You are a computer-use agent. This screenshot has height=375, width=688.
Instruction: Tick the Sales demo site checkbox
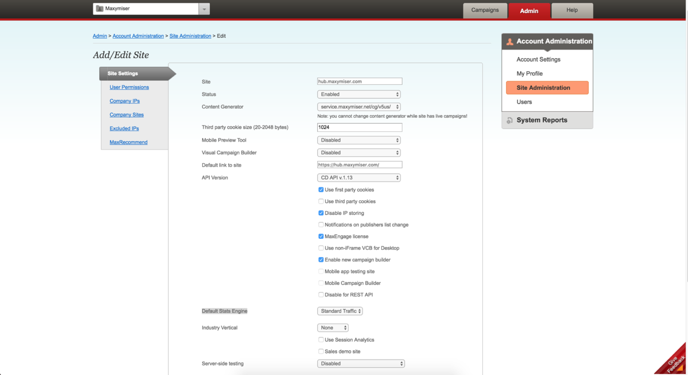[x=321, y=351]
